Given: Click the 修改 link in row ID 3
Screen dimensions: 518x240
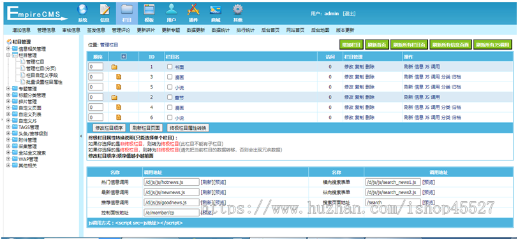Looking at the screenshot, I should (349, 77).
